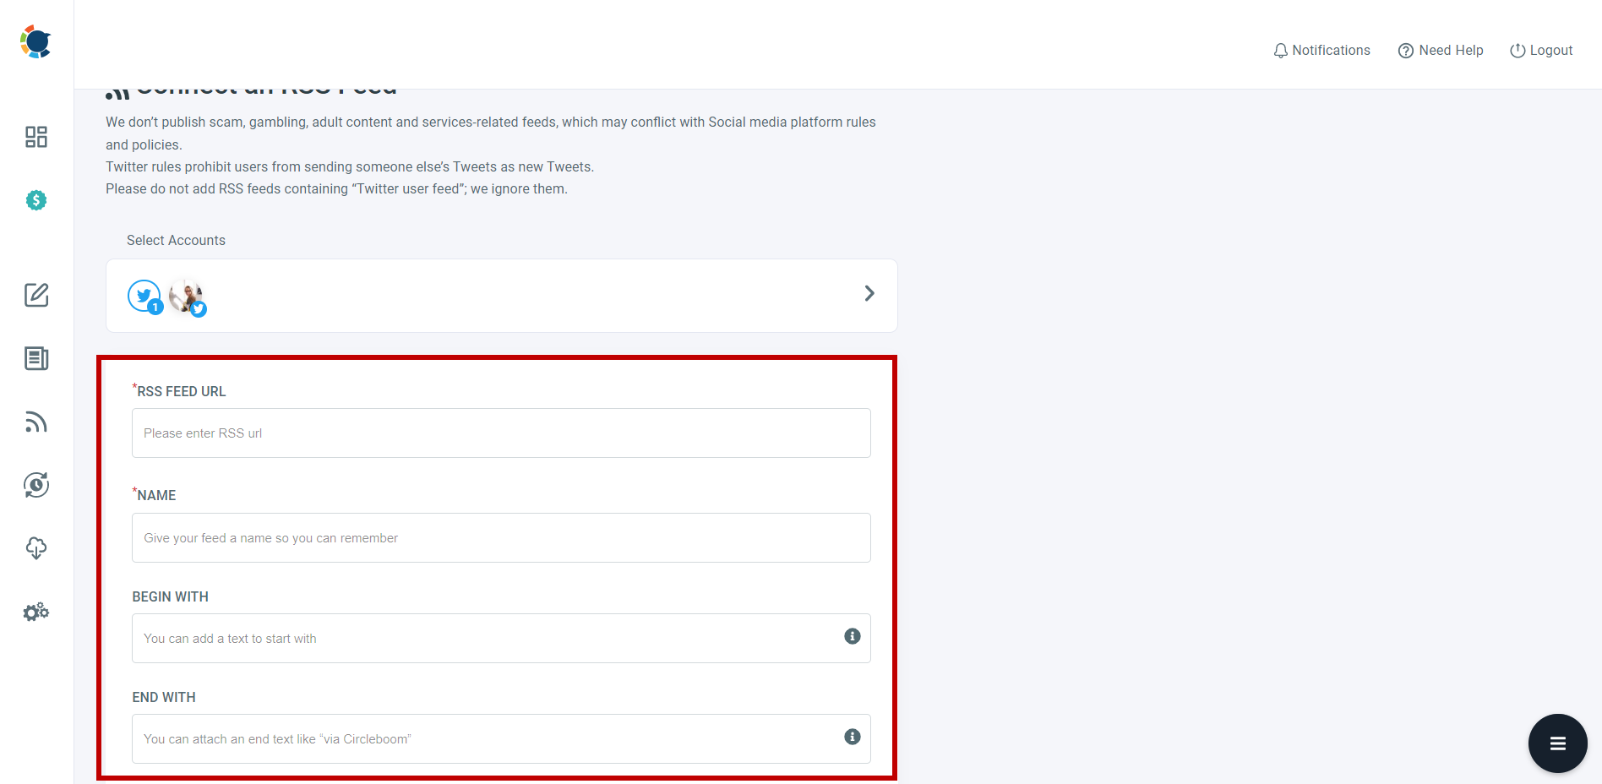The image size is (1602, 784).
Task: Click the info icon in Begin With field
Action: click(x=853, y=636)
